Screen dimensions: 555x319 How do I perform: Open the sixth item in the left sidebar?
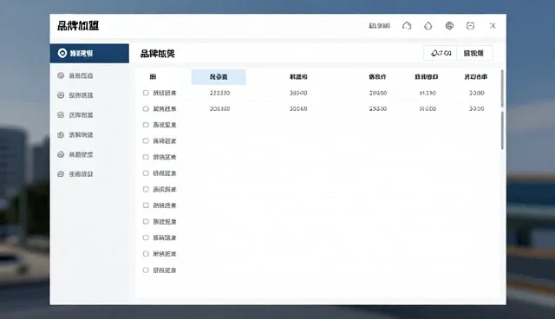75,154
